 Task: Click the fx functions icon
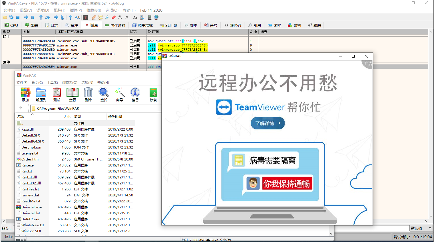tap(120, 17)
